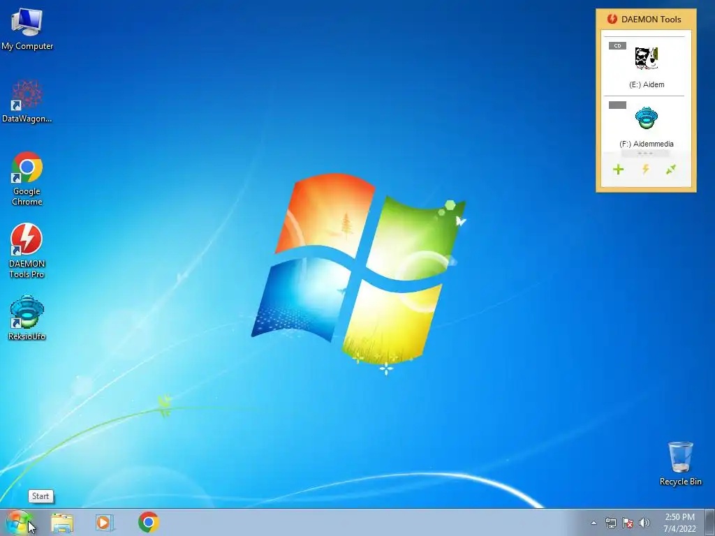Select the Recycle Bin icon
This screenshot has width=715, height=536.
pyautogui.click(x=680, y=463)
